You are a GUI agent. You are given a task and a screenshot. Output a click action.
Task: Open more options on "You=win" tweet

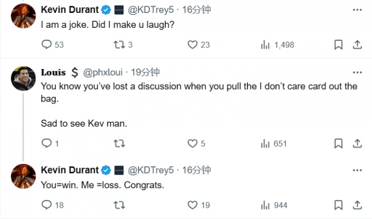click(357, 170)
